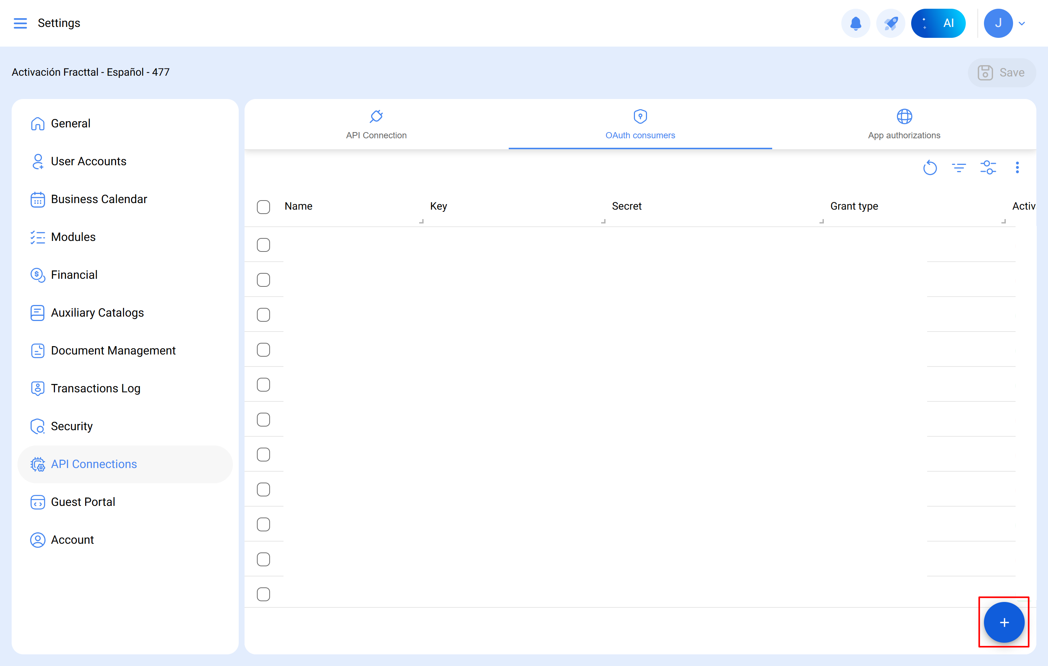Check the last row checkbox
This screenshot has width=1048, height=666.
click(263, 594)
